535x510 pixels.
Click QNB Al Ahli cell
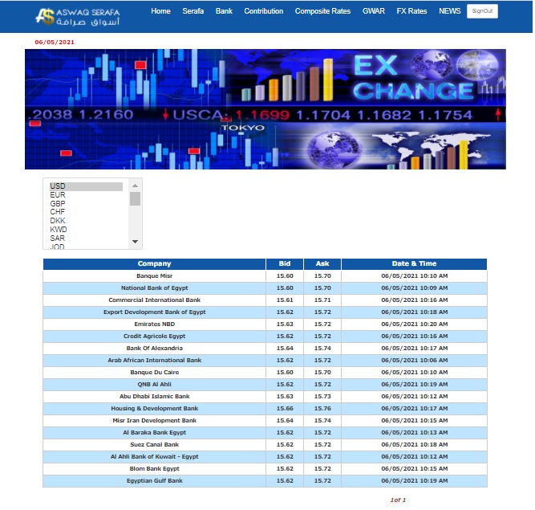(154, 384)
